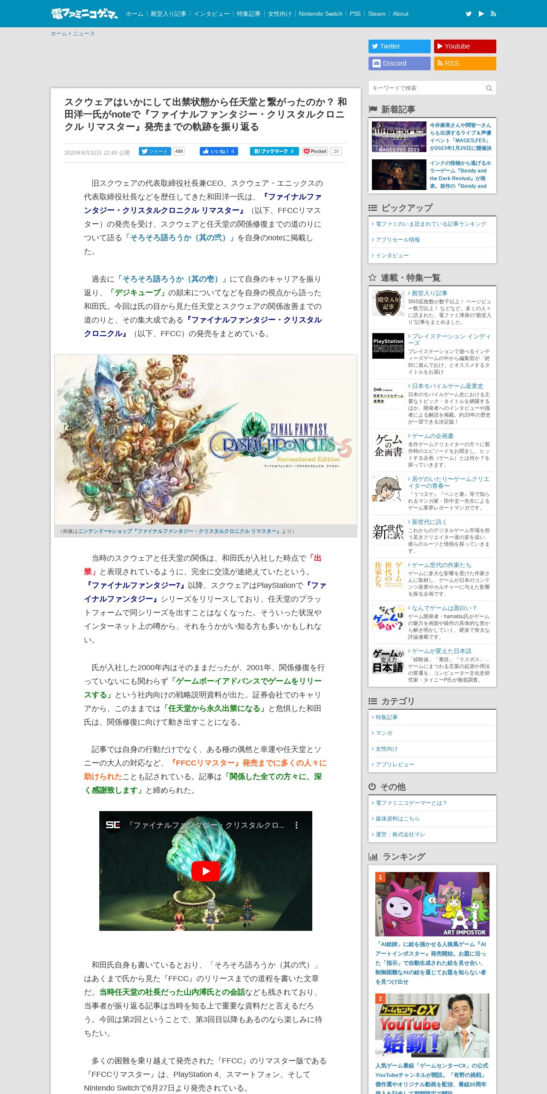
Task: Open Steam in the top navigation
Action: [x=377, y=14]
